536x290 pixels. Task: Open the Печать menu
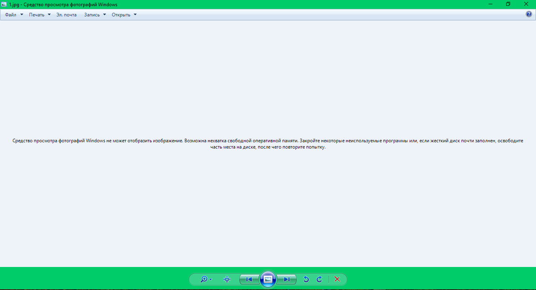pos(40,15)
